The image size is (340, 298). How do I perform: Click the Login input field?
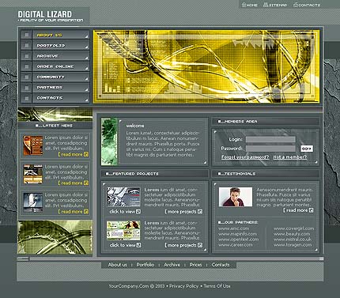click(270, 139)
